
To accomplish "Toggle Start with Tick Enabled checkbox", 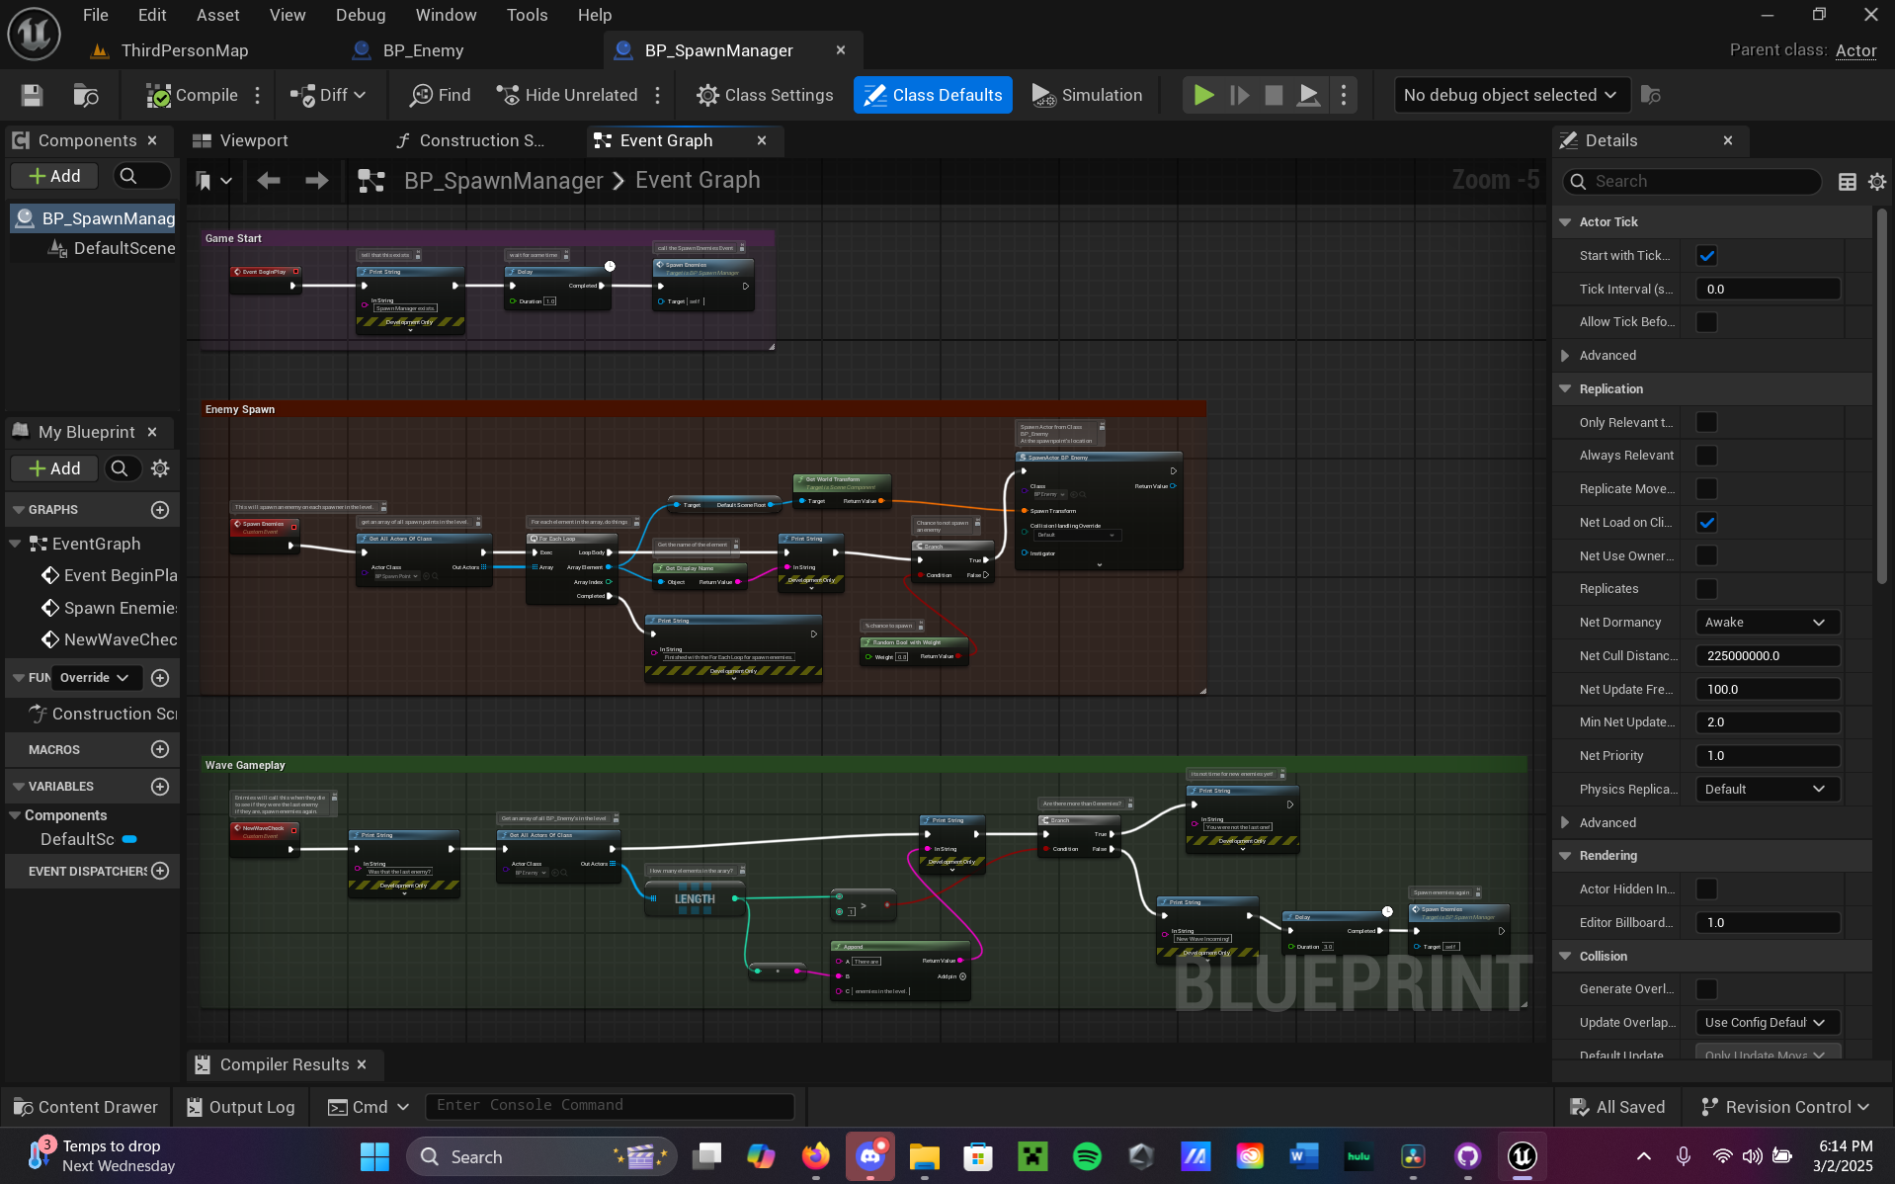I will click(1706, 256).
